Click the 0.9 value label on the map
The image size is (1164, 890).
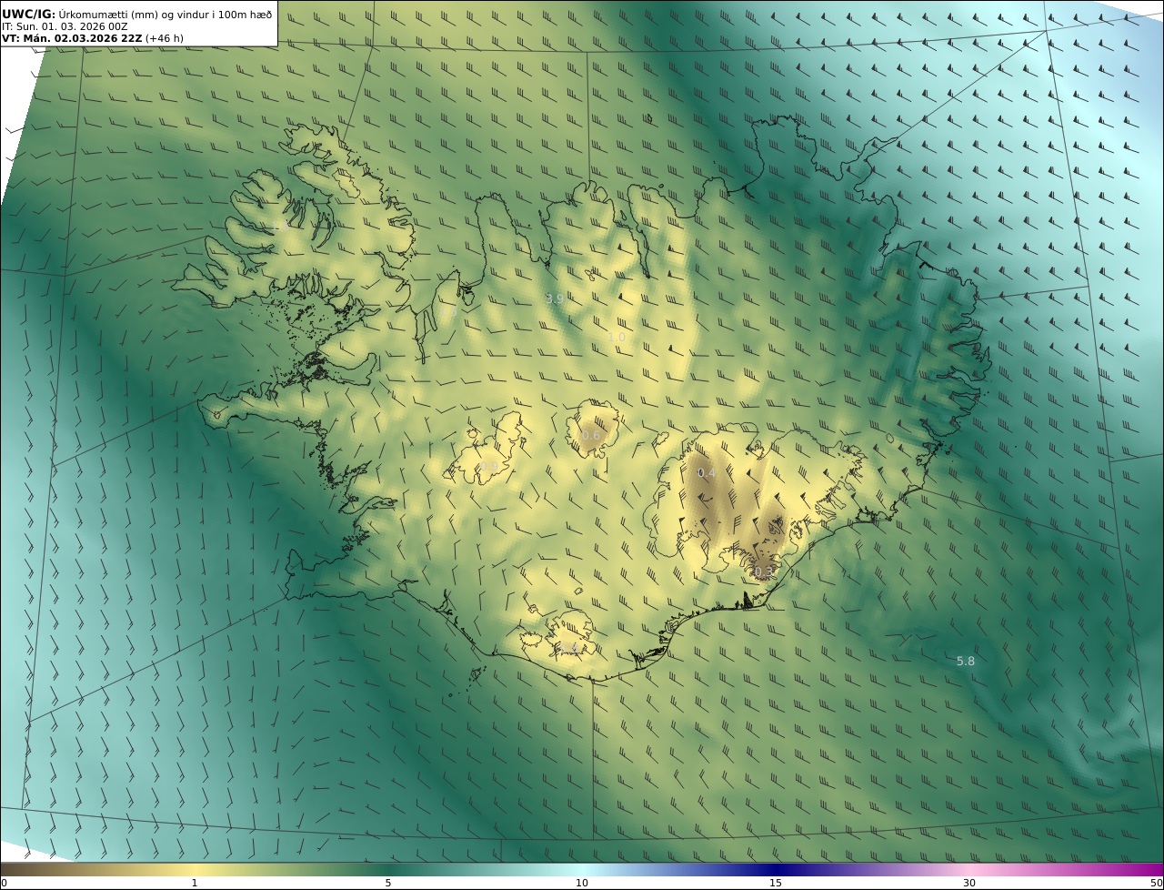tap(489, 466)
